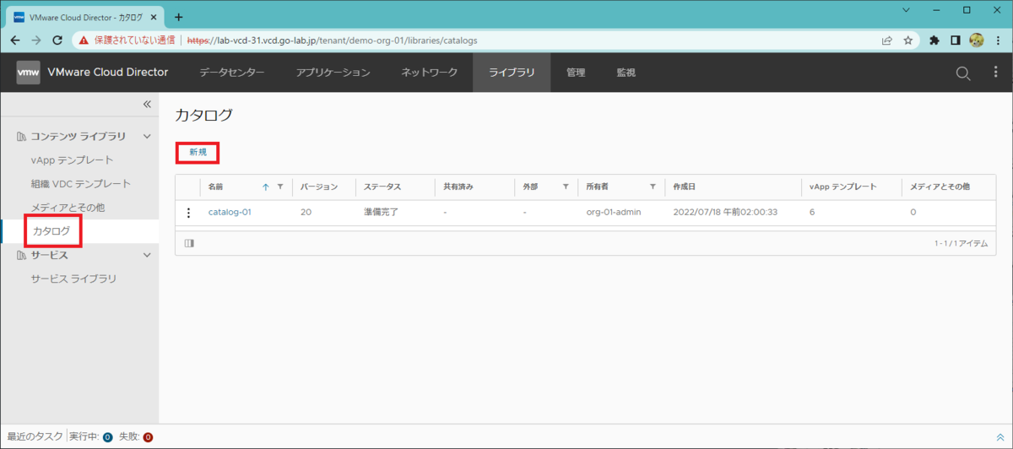Open the ネットワーク tab
The width and height of the screenshot is (1013, 449).
pyautogui.click(x=430, y=73)
